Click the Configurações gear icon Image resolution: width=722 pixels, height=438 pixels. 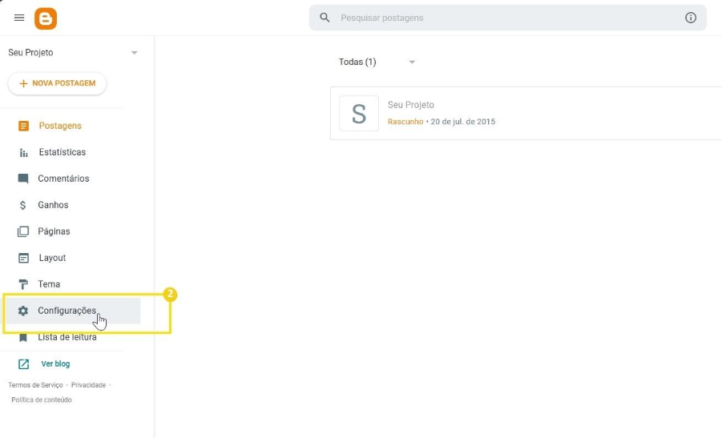pos(23,311)
